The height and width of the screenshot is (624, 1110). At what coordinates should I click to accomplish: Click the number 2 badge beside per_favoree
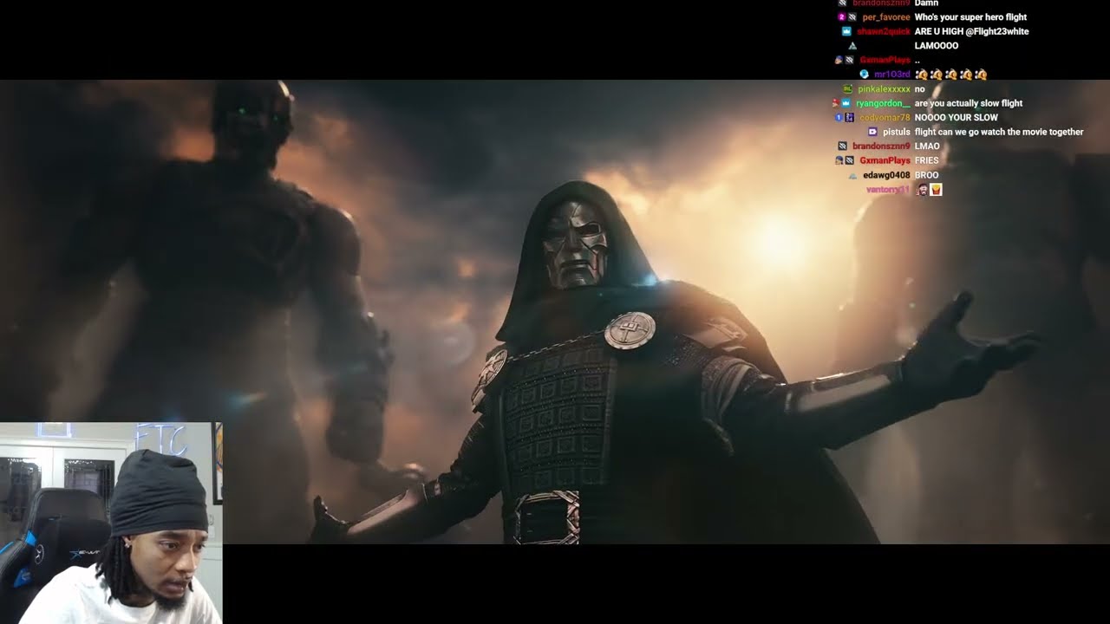click(x=841, y=17)
